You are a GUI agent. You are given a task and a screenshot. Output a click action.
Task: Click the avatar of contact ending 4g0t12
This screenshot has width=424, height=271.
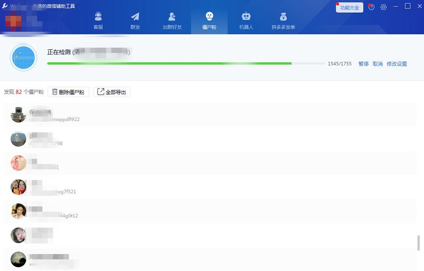coord(19,211)
